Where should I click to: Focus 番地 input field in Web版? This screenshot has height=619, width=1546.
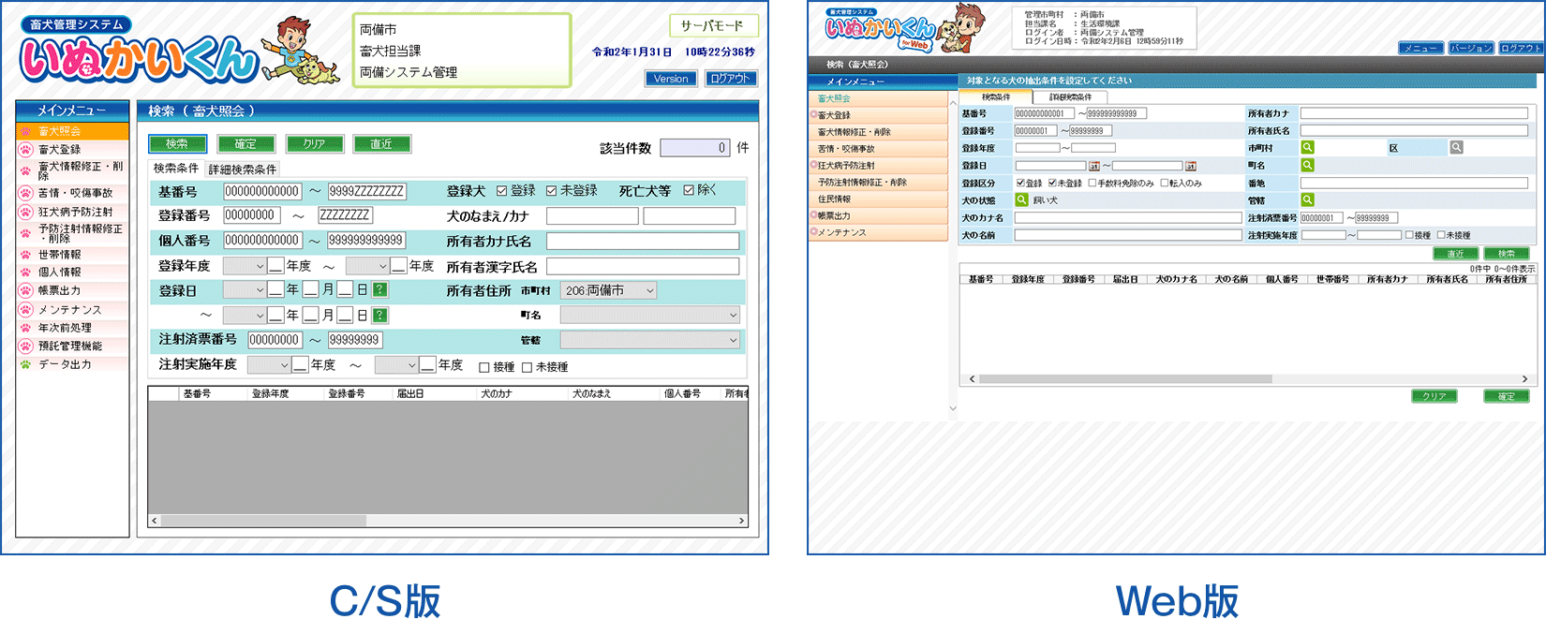point(1415,183)
